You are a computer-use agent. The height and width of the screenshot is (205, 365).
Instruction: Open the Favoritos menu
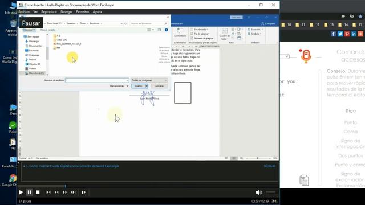[83, 11]
